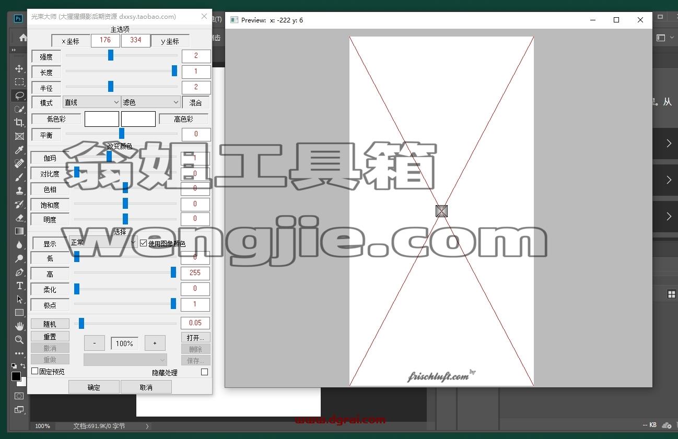The width and height of the screenshot is (678, 439).
Task: Open the 直线 mode dropdown
Action: click(91, 102)
